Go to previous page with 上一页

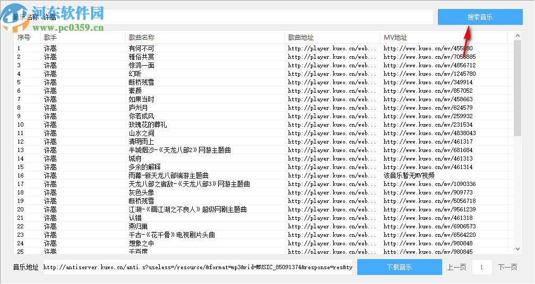tap(456, 268)
